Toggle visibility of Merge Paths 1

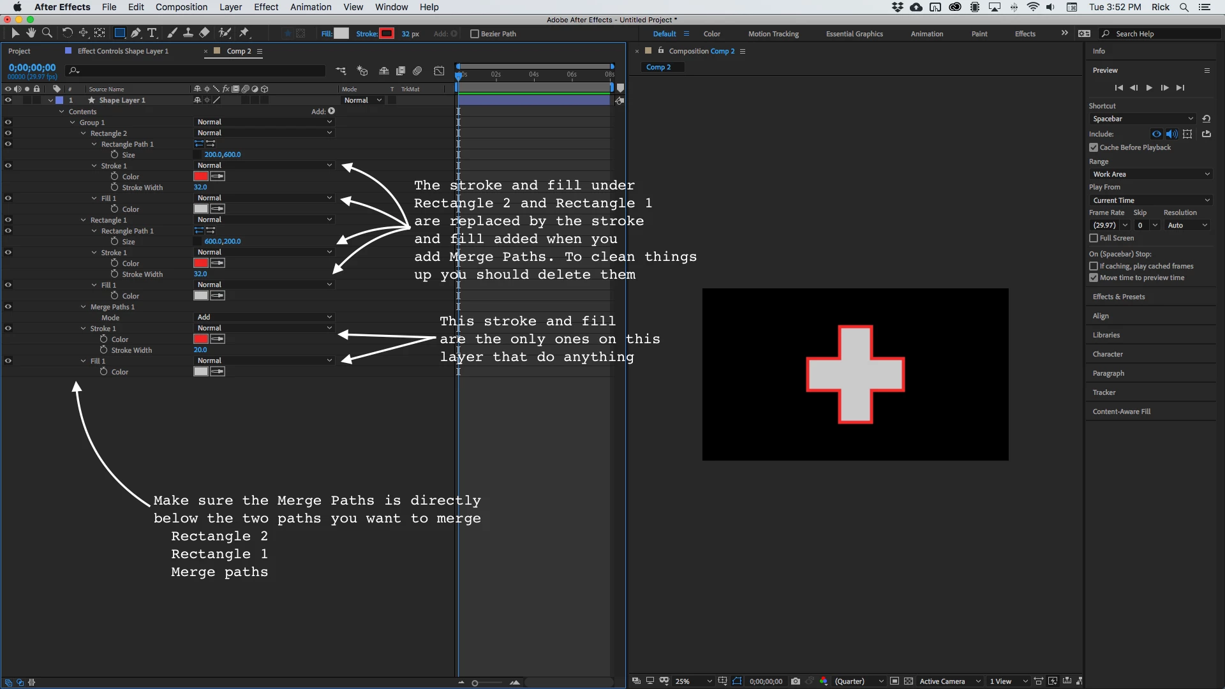(8, 307)
